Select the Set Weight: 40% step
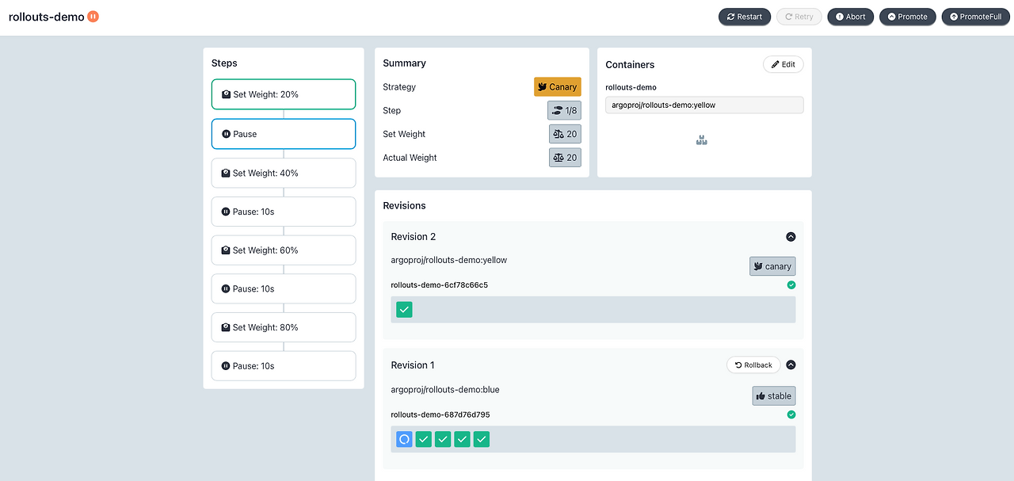1014x481 pixels. pyautogui.click(x=284, y=173)
